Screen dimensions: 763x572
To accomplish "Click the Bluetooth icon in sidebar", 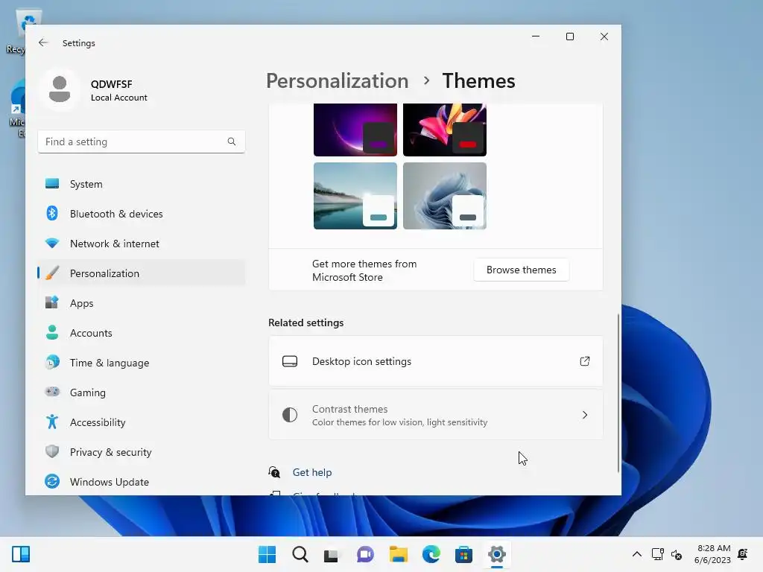I will click(x=52, y=214).
